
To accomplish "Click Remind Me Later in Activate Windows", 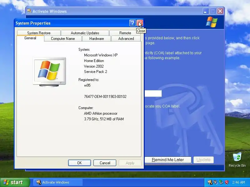I will [x=168, y=160].
